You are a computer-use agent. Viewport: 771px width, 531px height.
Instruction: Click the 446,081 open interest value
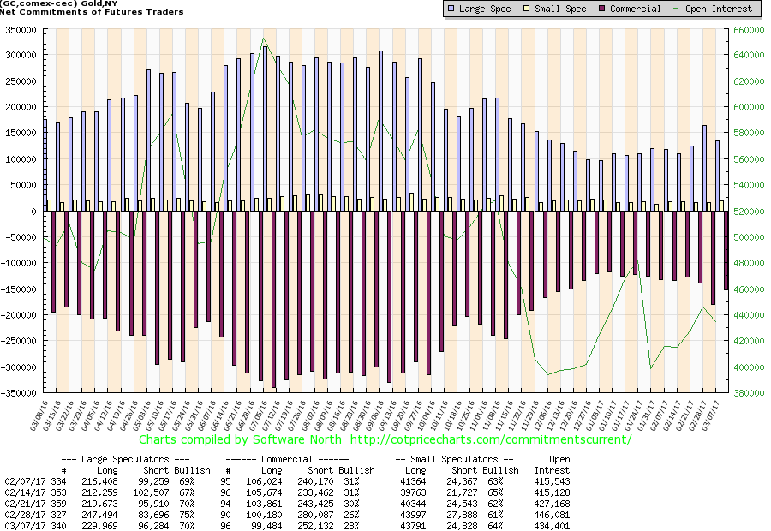(x=550, y=513)
